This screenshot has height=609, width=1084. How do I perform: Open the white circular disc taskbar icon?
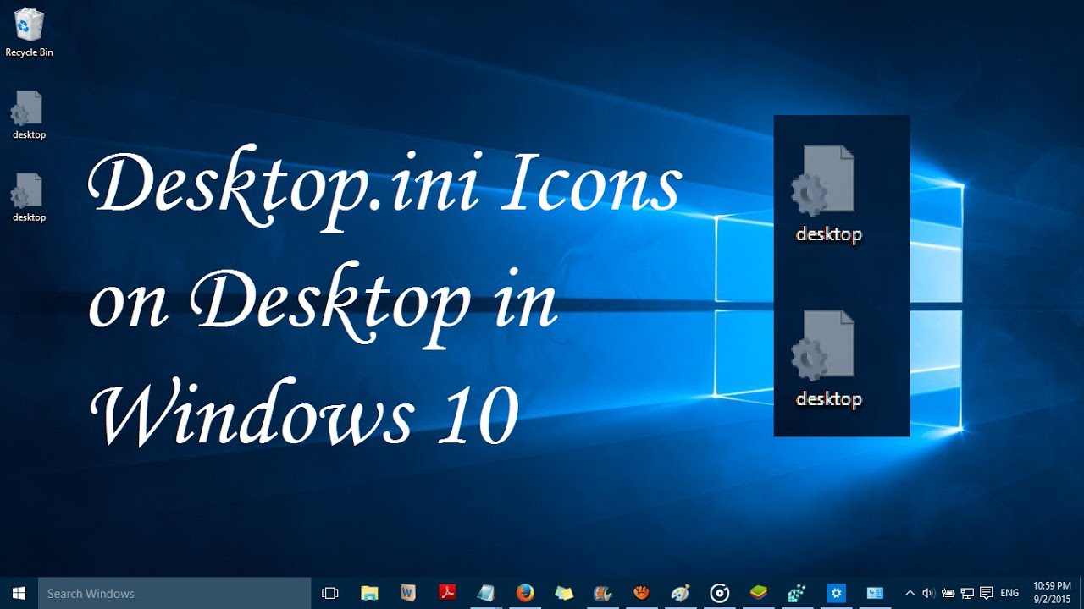720,593
